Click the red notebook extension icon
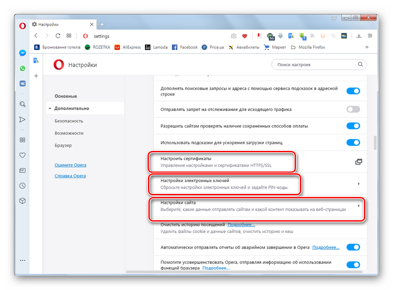Screen dimensions: 393x290 260,36
